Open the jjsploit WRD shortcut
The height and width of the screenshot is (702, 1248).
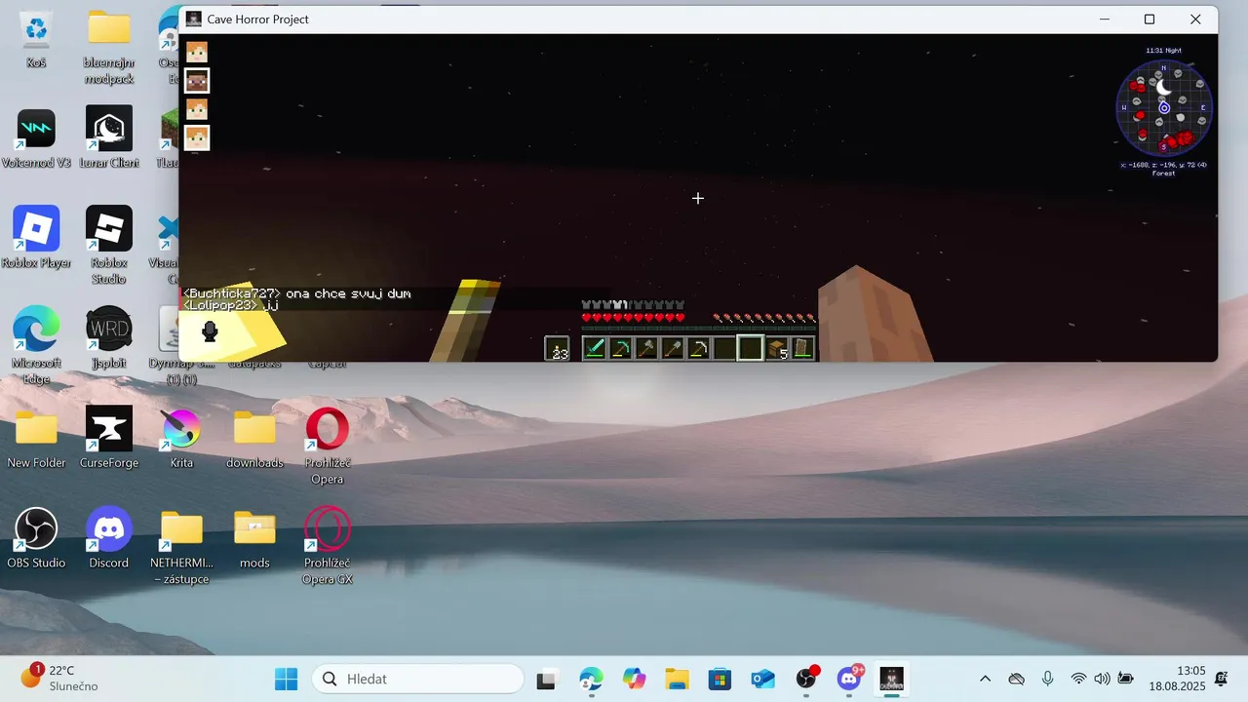click(109, 338)
